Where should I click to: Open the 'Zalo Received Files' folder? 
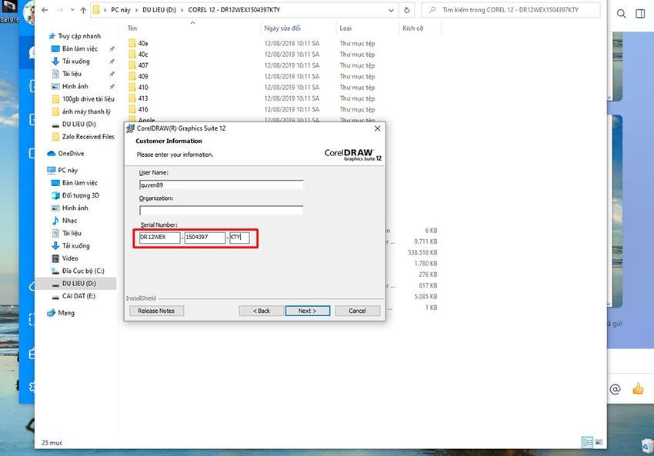pos(88,137)
